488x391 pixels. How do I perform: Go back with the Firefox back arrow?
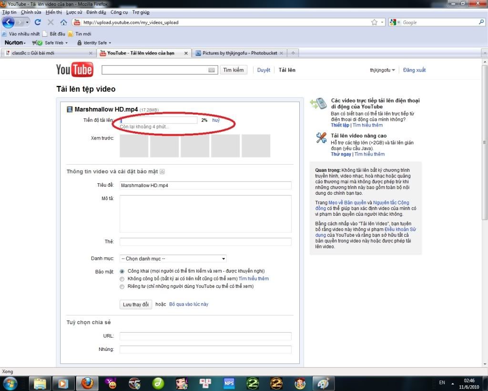pos(9,22)
